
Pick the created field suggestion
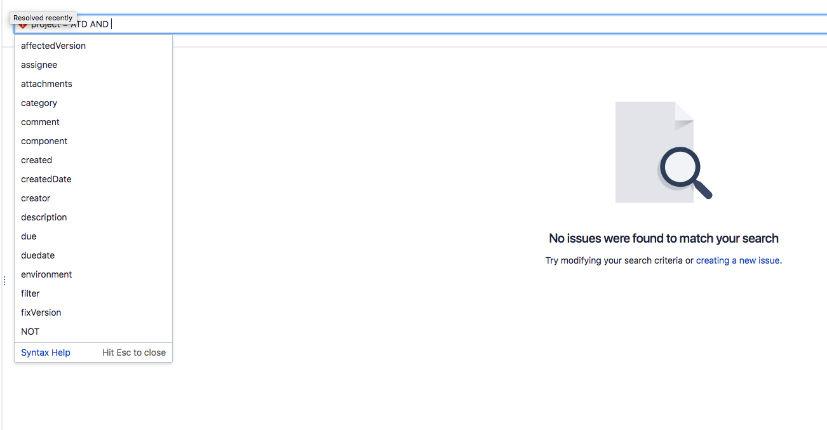coord(93,160)
